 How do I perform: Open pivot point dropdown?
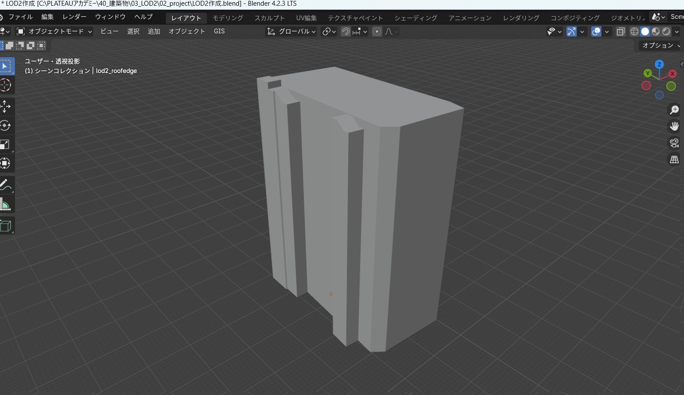[329, 31]
